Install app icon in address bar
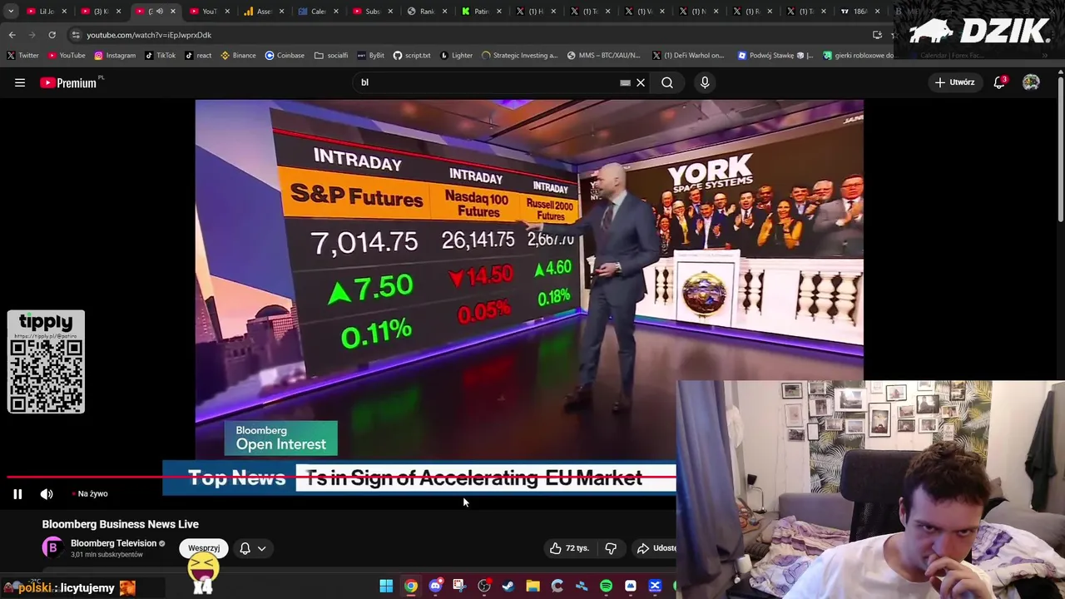This screenshot has width=1065, height=599. point(877,35)
